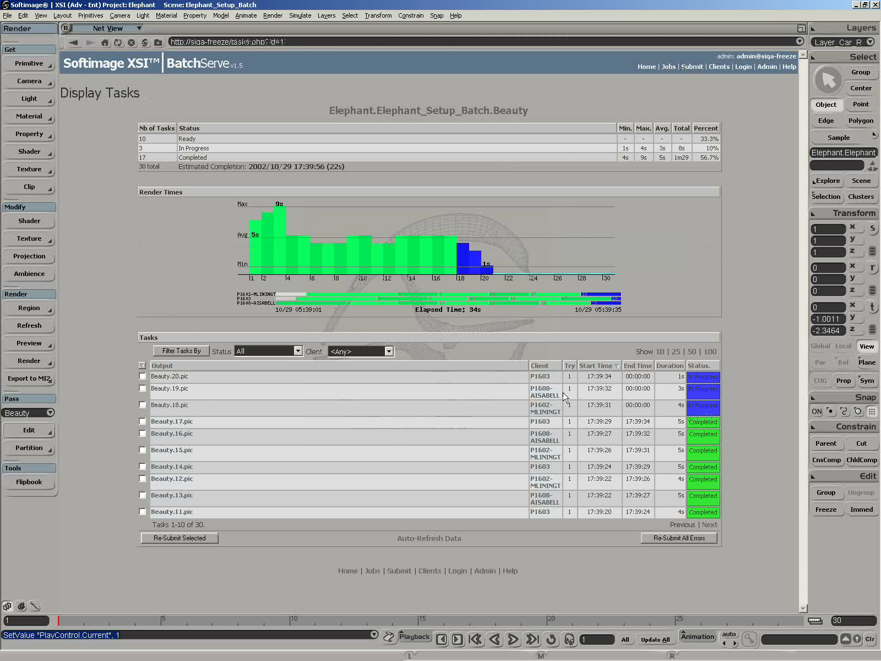Open the Render menu in menu bar
Screen dimensions: 881x661
[273, 15]
